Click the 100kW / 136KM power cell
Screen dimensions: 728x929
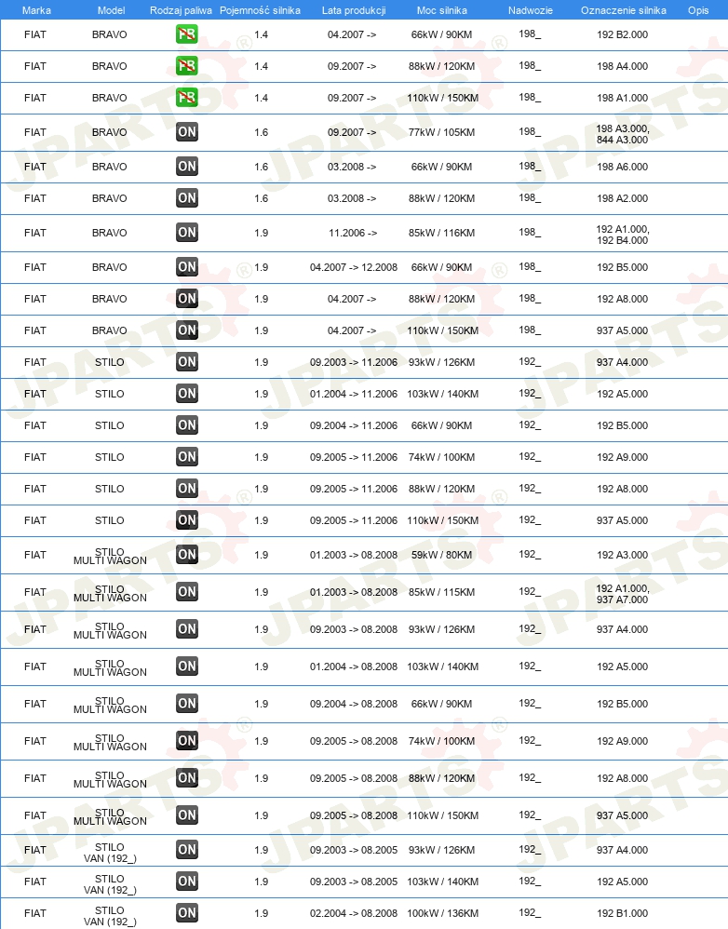442,913
